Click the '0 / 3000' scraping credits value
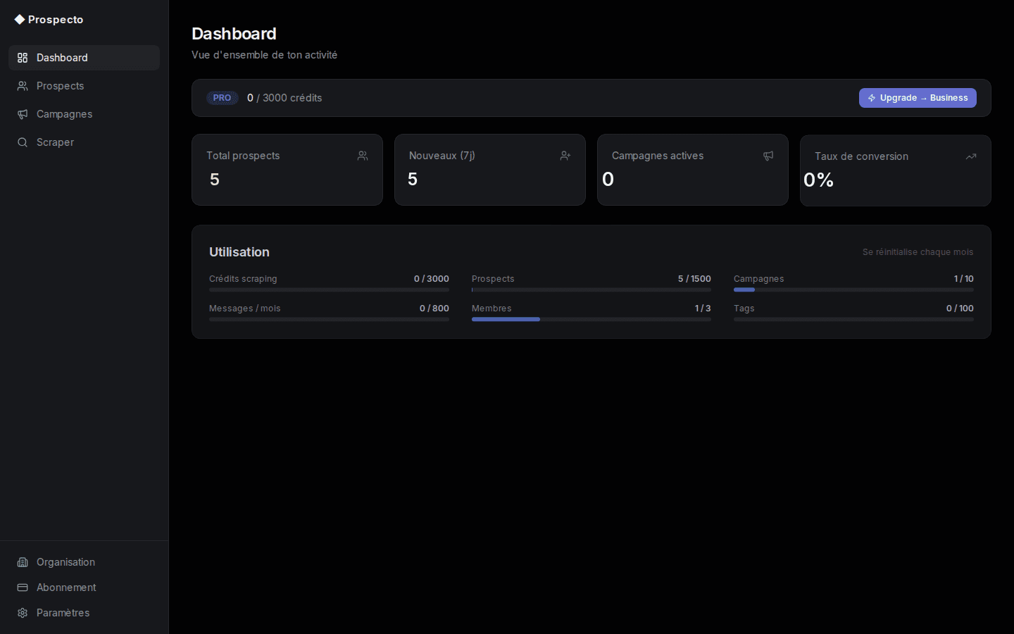 coord(432,279)
